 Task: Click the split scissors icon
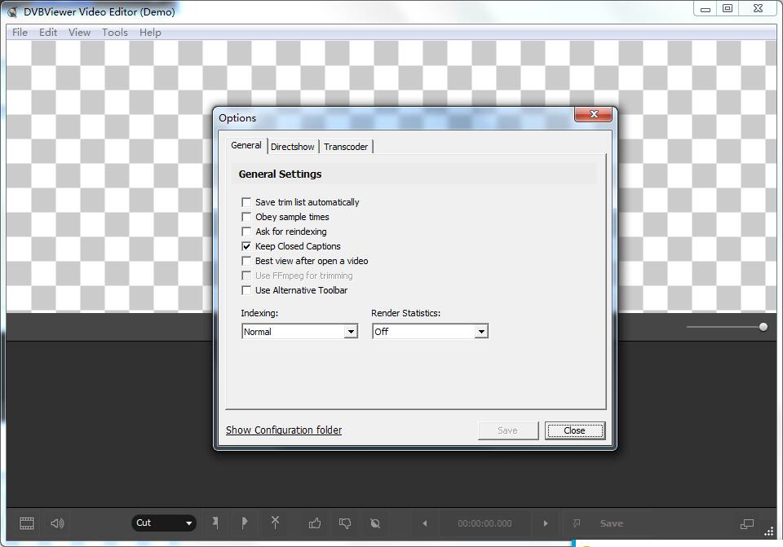click(275, 523)
